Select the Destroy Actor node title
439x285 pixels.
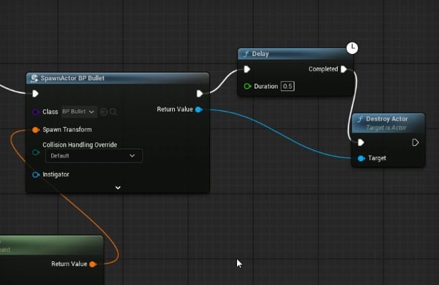pos(386,119)
